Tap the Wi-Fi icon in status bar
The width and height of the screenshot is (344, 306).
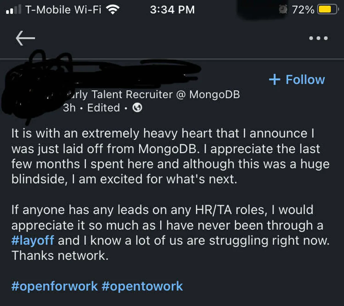(113, 10)
